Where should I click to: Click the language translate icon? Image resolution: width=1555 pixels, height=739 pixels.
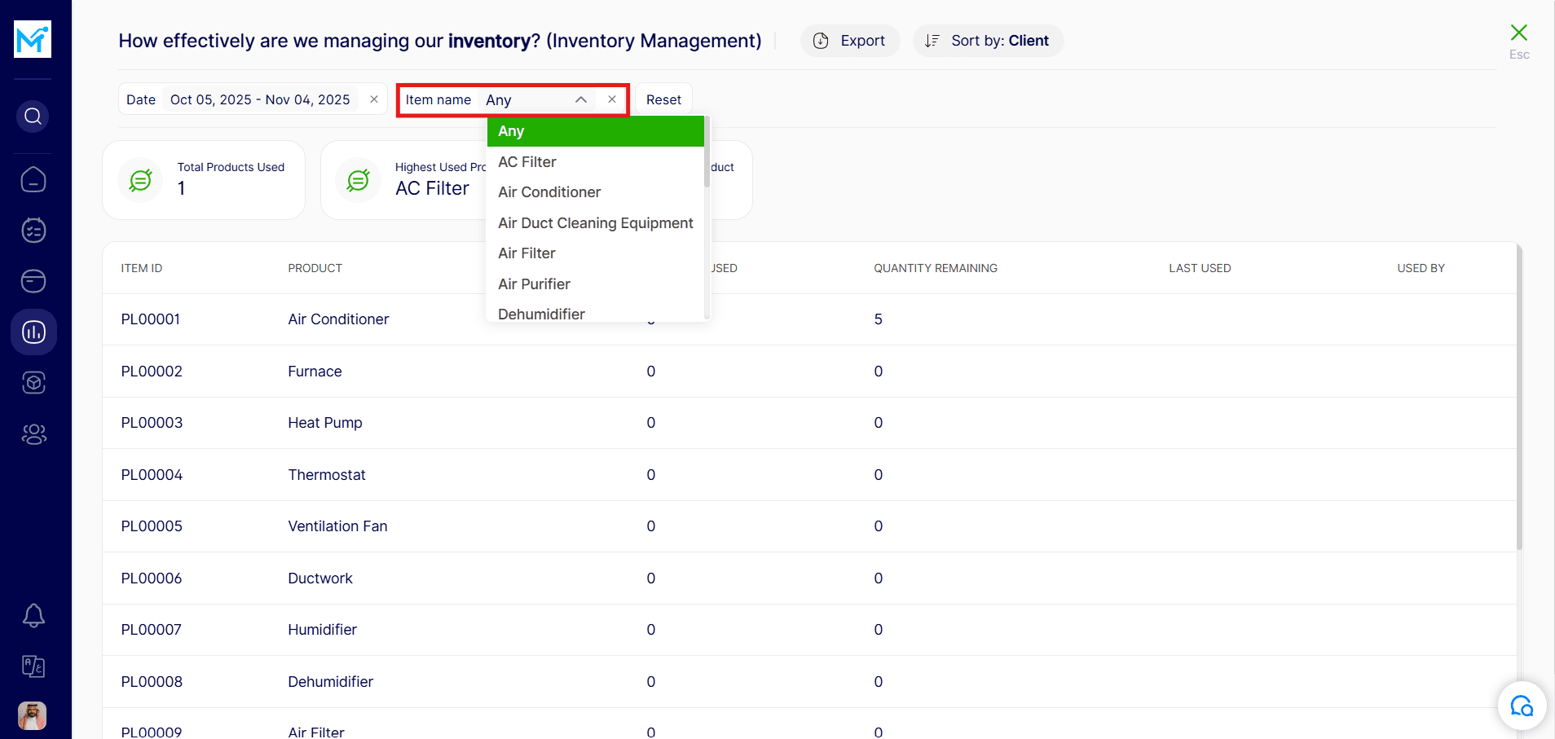[x=33, y=666]
